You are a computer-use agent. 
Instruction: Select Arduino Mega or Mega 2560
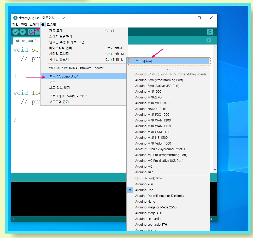pos(168,207)
